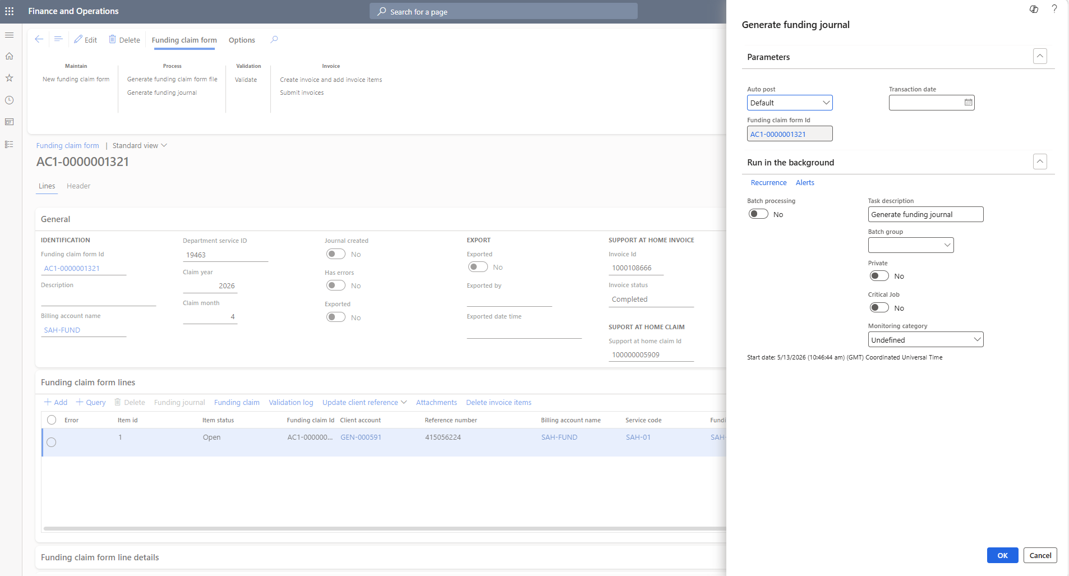This screenshot has width=1069, height=576.
Task: Open client account GEN-000591 link
Action: point(361,437)
